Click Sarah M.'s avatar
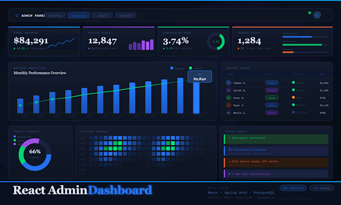This screenshot has width=341, height=205. tap(229, 90)
